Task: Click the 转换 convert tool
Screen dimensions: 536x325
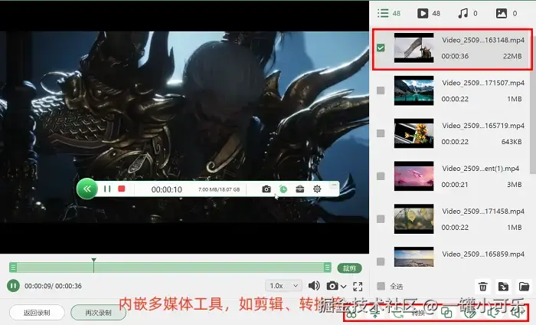Action: pos(418,312)
